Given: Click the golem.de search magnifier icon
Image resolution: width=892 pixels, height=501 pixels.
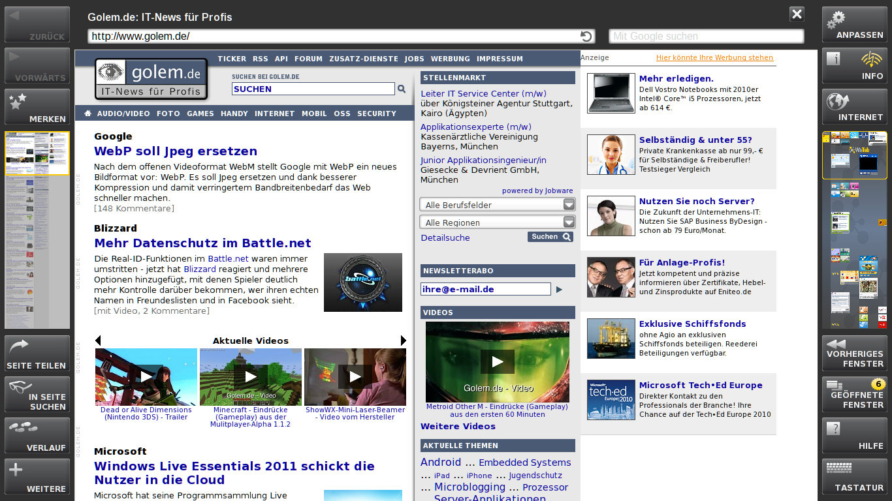Looking at the screenshot, I should (402, 89).
